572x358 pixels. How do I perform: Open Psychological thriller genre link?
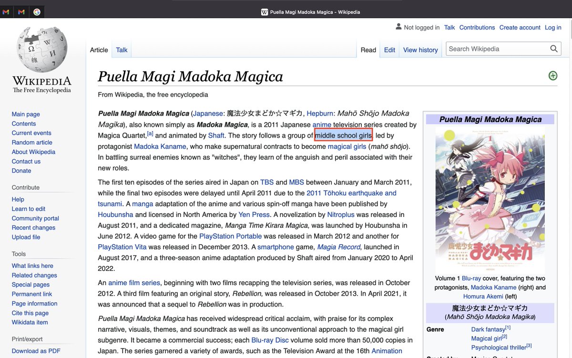click(x=499, y=348)
